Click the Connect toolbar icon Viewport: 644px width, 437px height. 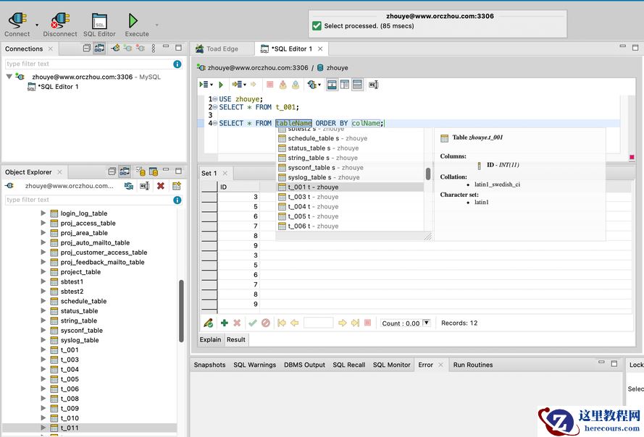(x=17, y=21)
